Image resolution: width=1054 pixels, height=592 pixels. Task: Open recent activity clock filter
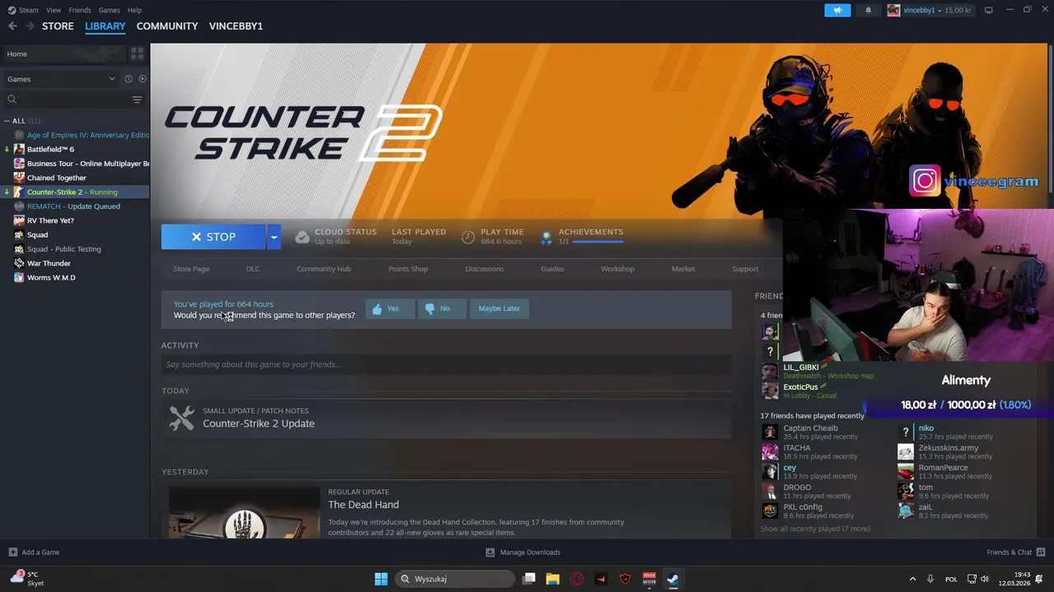tap(128, 79)
